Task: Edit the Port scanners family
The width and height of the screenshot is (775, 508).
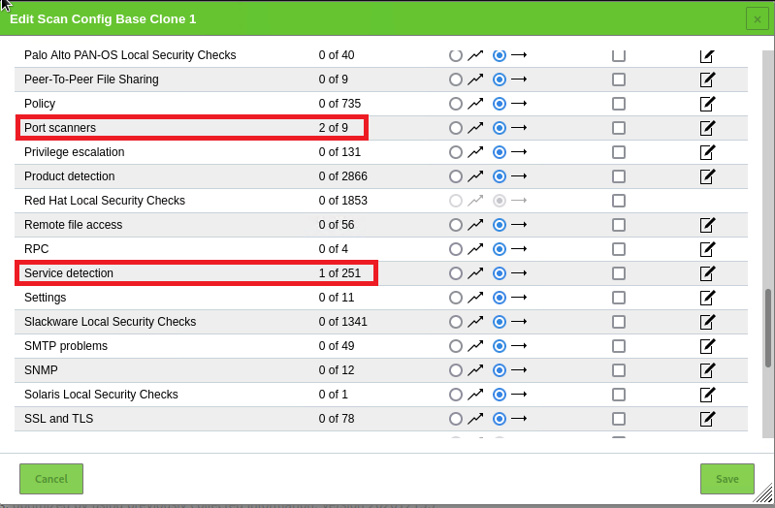Action: [x=707, y=128]
